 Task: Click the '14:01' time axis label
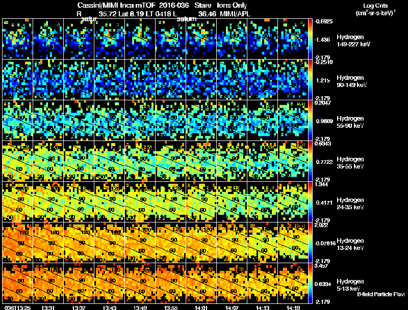(x=201, y=307)
